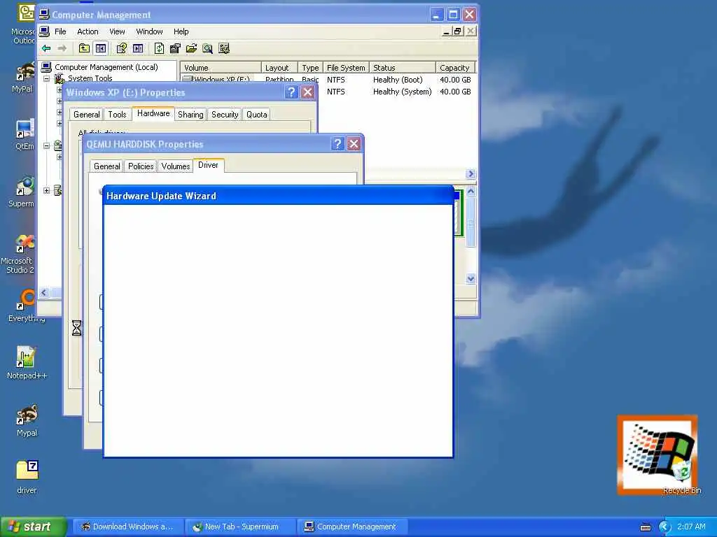
Task: Click the Up One Level folder icon
Action: 84,48
